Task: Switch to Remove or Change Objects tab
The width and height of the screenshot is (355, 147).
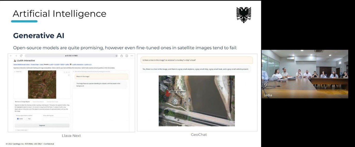Action: coord(22,102)
